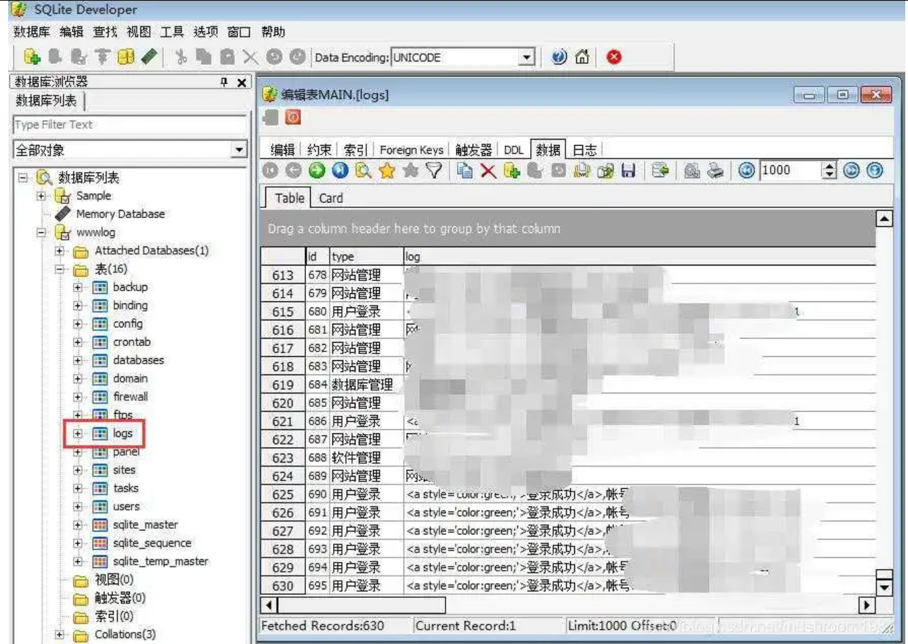Open the Data Encoding UNICODE dropdown
908x644 pixels.
click(x=527, y=58)
